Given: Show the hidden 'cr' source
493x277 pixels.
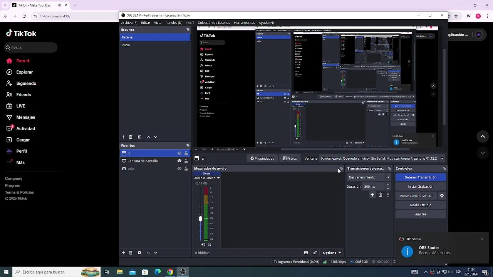Looking at the screenshot, I should pyautogui.click(x=179, y=153).
